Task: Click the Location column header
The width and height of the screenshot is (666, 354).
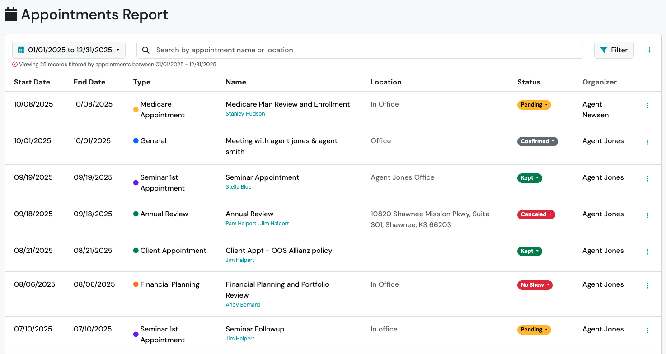Action: 386,82
